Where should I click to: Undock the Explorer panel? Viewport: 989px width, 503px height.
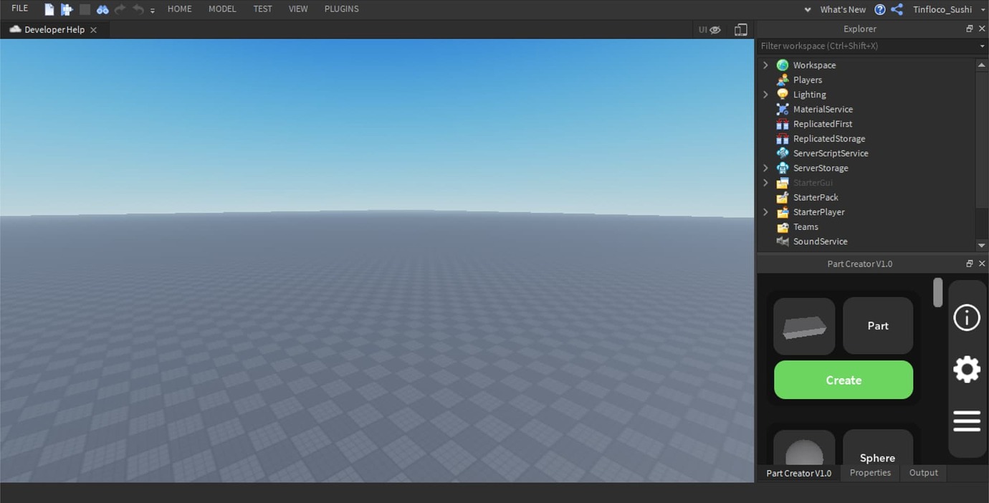970,29
